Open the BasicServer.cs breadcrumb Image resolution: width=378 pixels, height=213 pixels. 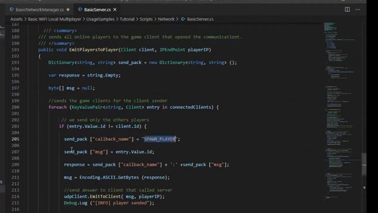coord(200,19)
